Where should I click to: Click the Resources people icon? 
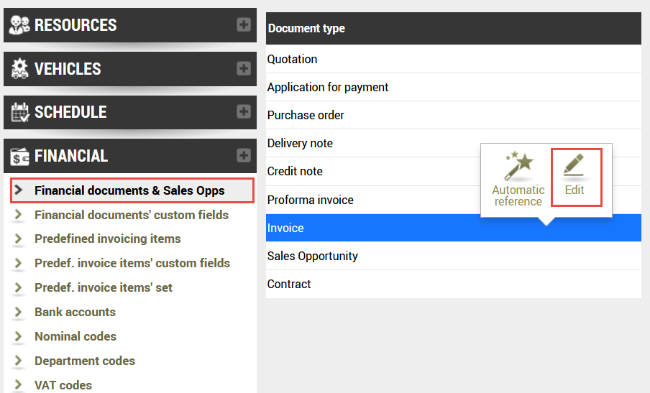pos(19,25)
